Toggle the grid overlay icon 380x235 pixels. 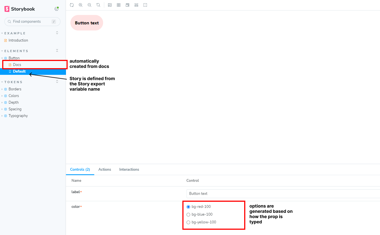click(x=119, y=5)
